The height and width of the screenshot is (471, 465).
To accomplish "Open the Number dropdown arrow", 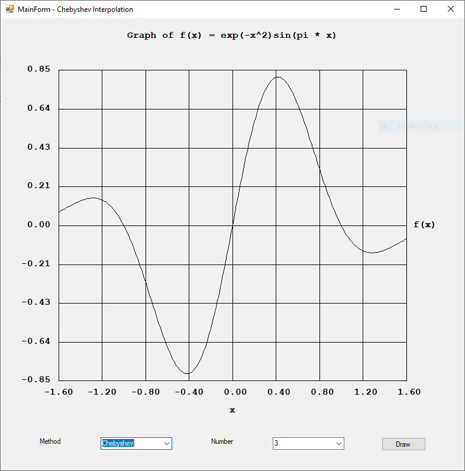I will pyautogui.click(x=339, y=443).
